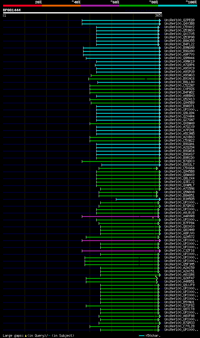The image size is (200, 338).
Task: Click the UniRef100_Q0DWA9 entry
Action: pos(179,124)
